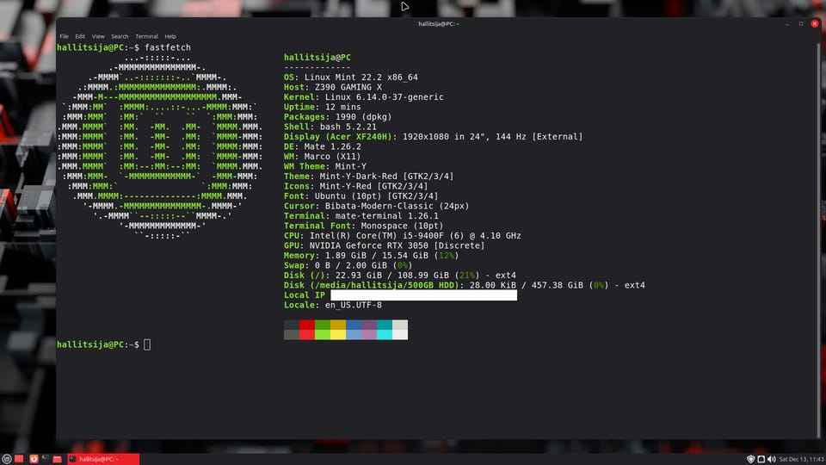Click the network tray icon
This screenshot has width=826, height=465.
(761, 459)
